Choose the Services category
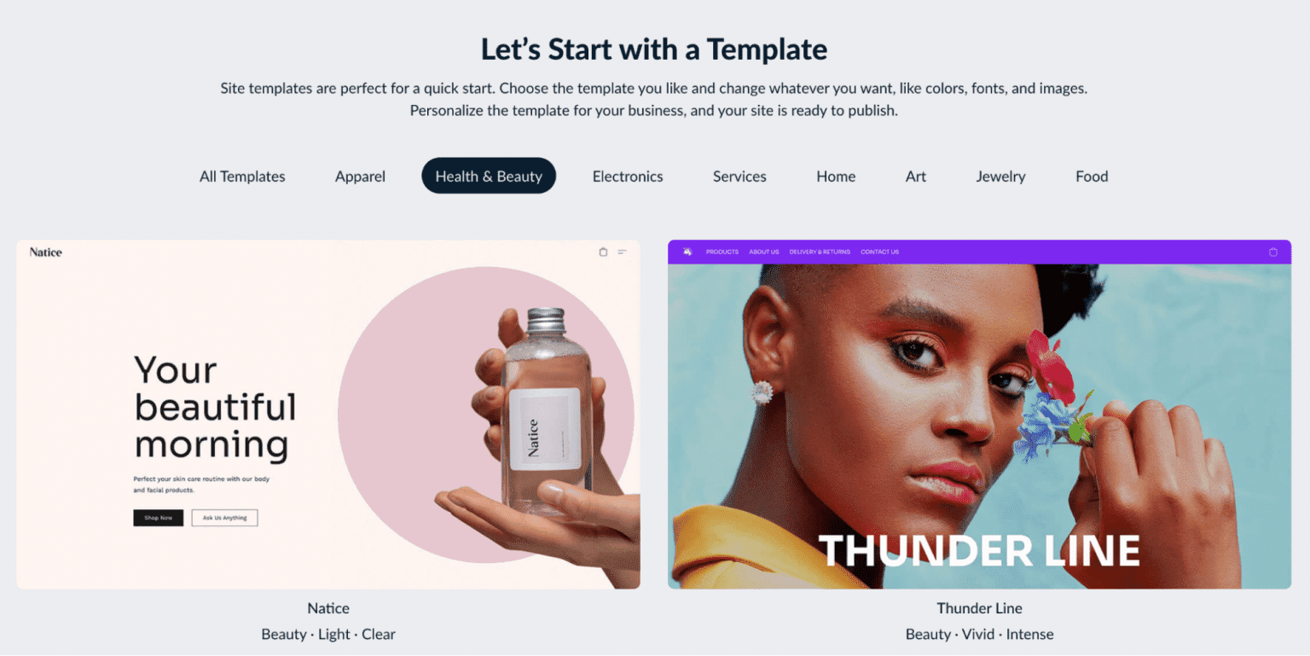The image size is (1310, 656). point(739,177)
